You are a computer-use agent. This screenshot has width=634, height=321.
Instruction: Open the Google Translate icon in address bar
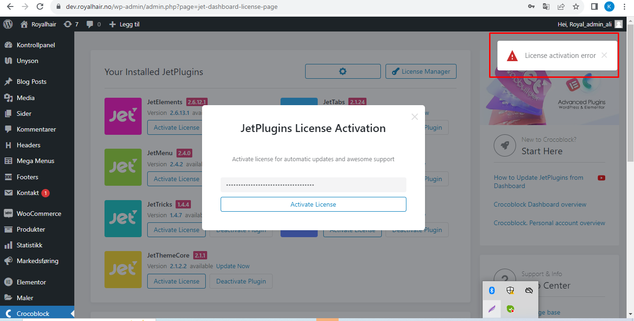[x=546, y=7]
